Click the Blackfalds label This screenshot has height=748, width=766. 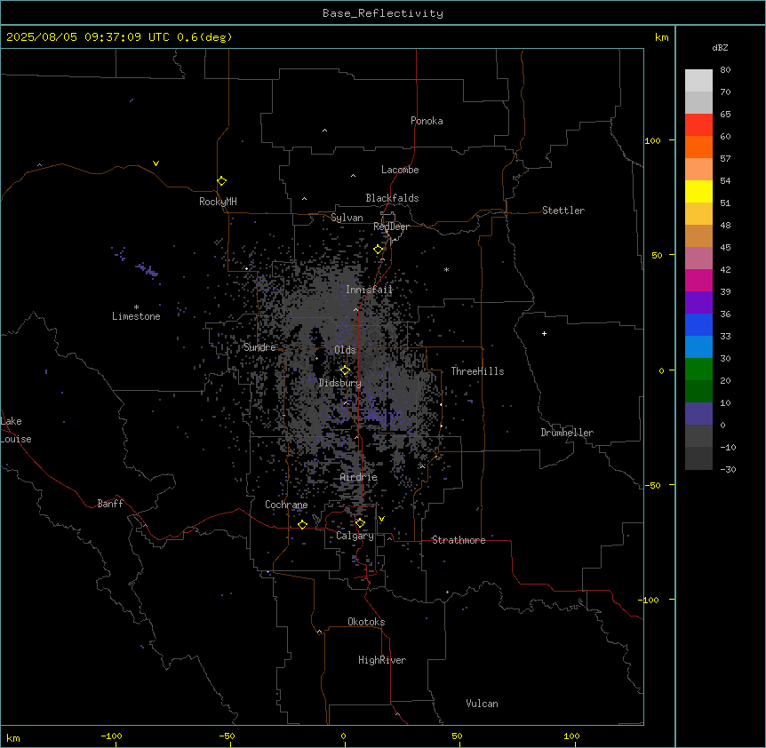point(392,198)
